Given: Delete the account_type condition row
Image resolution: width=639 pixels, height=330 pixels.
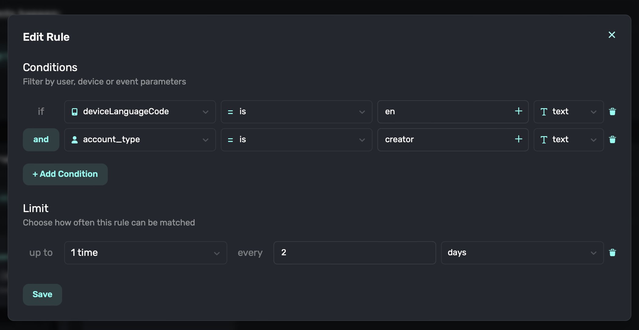Looking at the screenshot, I should click(x=612, y=139).
